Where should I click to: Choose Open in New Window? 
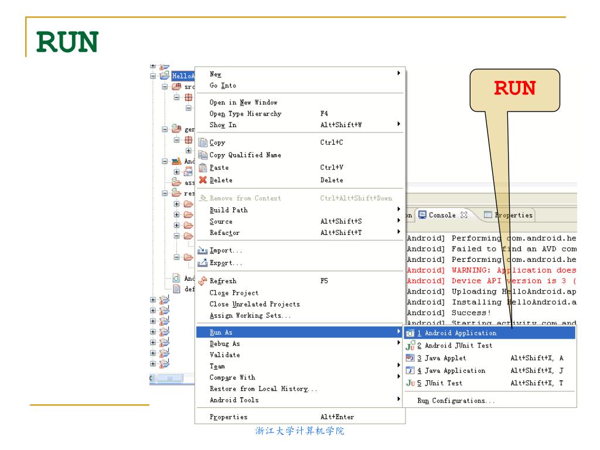[x=300, y=102]
